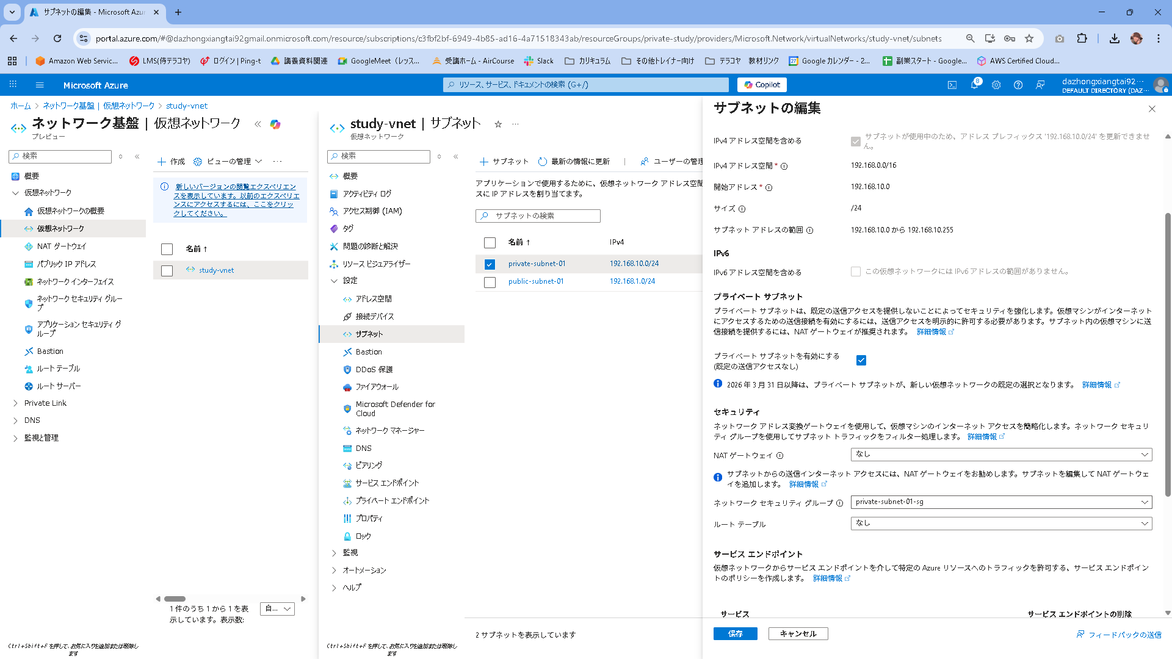The height and width of the screenshot is (659, 1172).
Task: Click the キャンセル button
Action: pyautogui.click(x=797, y=634)
